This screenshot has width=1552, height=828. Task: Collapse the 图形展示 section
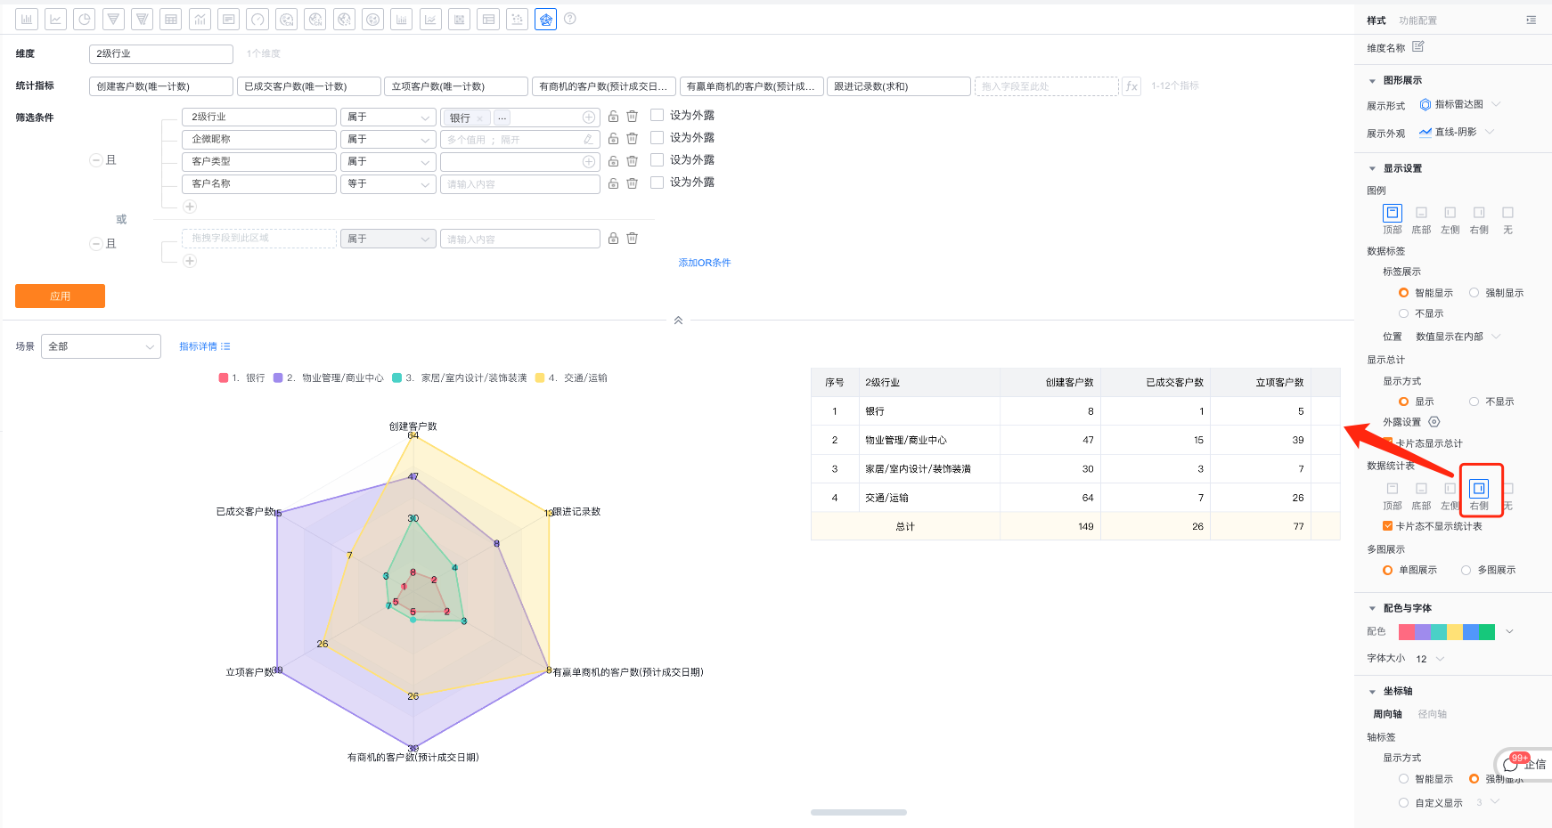pos(1372,81)
